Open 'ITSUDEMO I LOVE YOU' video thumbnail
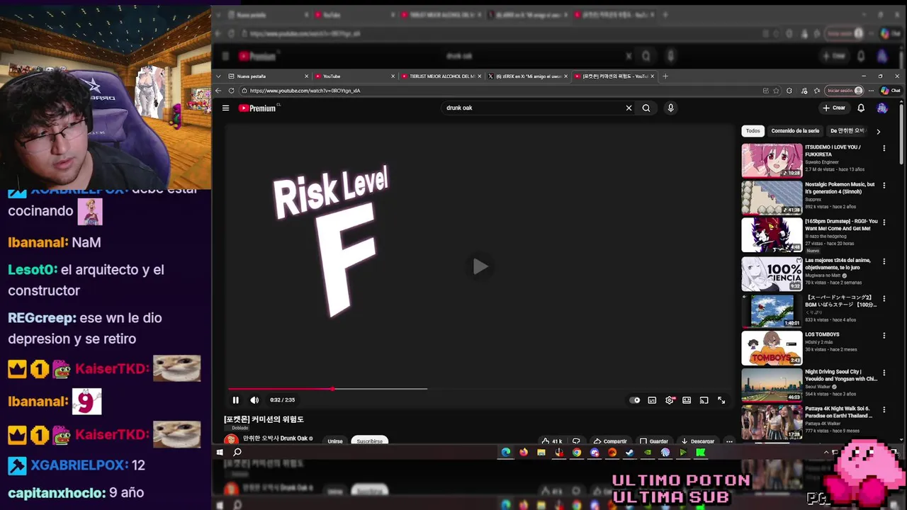The image size is (907, 510). (772, 160)
